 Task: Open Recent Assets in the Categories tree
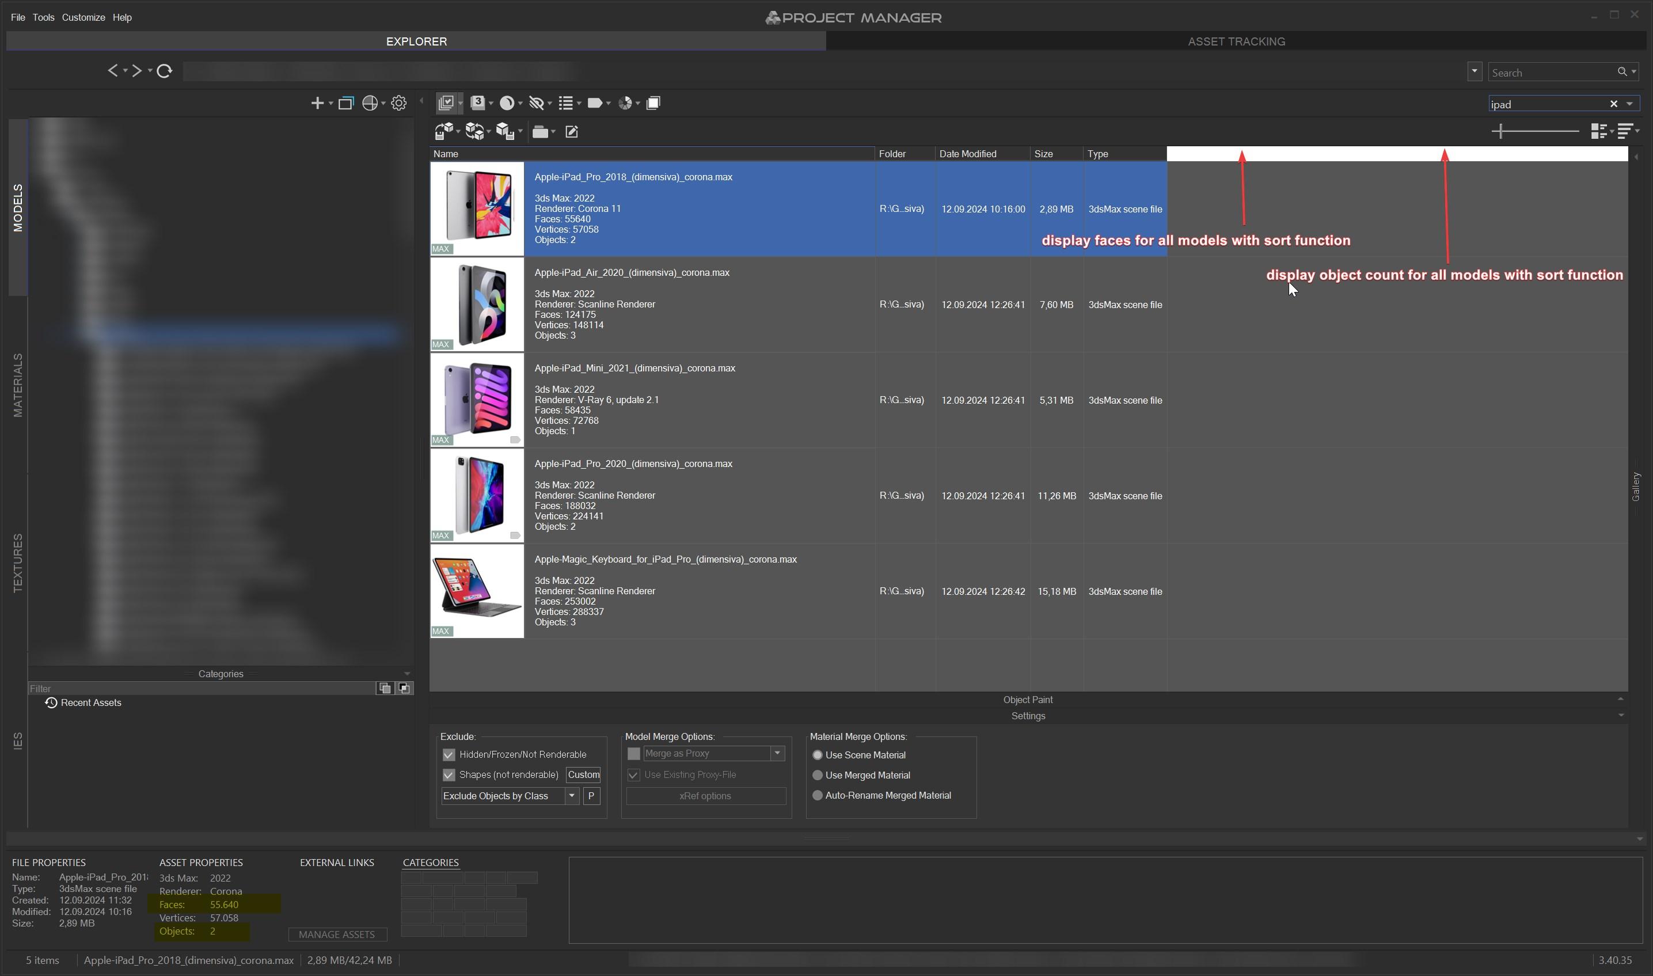tap(83, 702)
